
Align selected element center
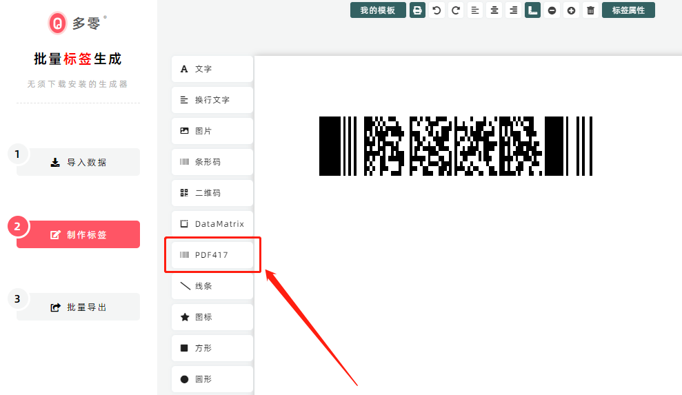pos(494,10)
